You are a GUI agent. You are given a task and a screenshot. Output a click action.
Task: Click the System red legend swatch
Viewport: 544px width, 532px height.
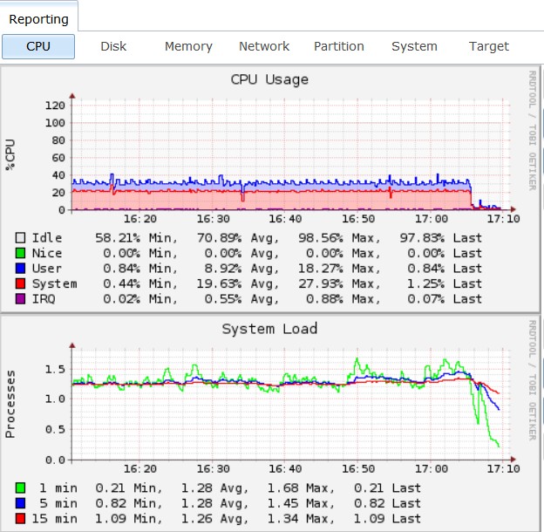pyautogui.click(x=20, y=283)
